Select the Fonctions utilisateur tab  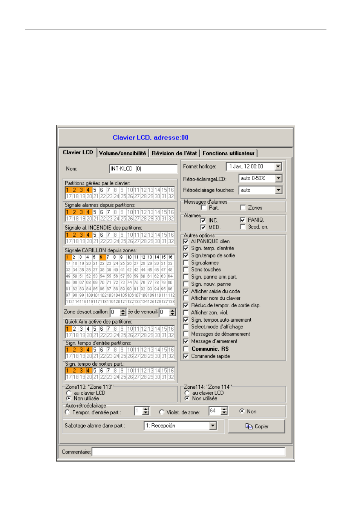coord(228,153)
